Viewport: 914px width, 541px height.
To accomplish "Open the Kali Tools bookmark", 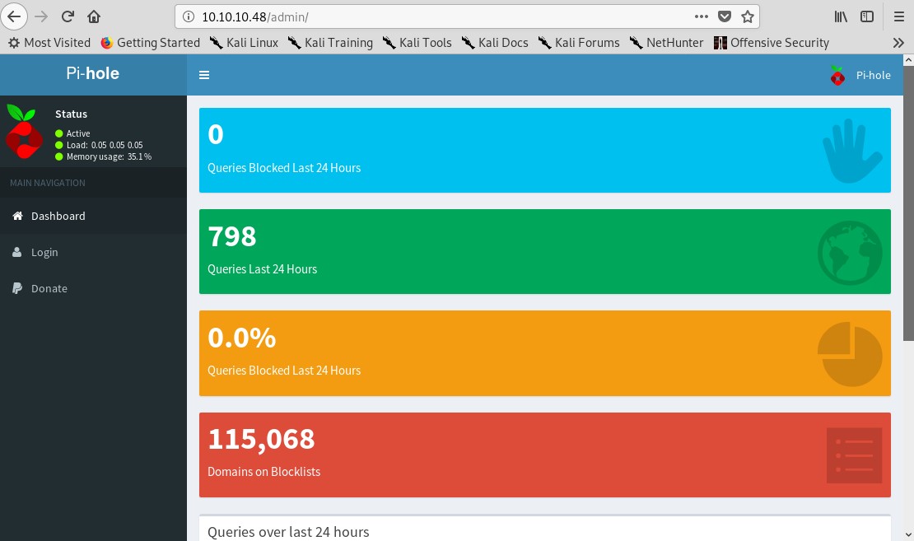I will (417, 43).
